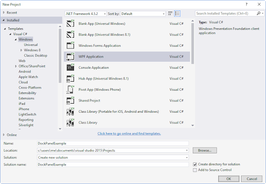Click the Hub App (Universal Windows 8.1) icon
Screen dimensions: 266x184
click(x=70, y=78)
